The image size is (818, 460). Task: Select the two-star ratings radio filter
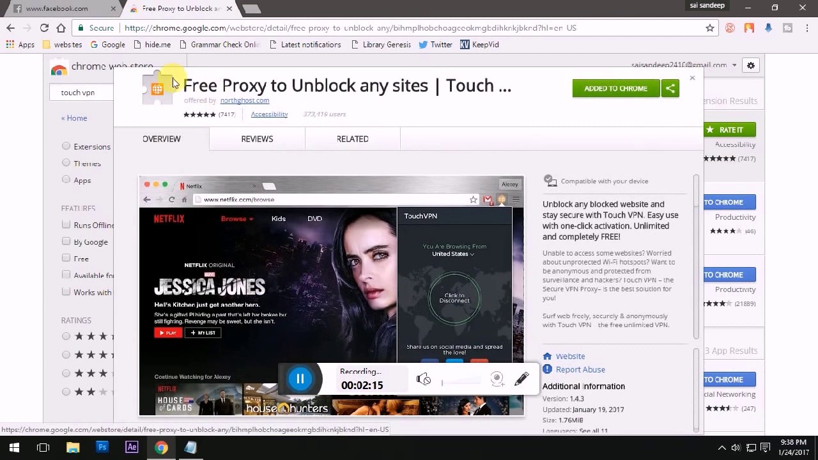pyautogui.click(x=66, y=392)
